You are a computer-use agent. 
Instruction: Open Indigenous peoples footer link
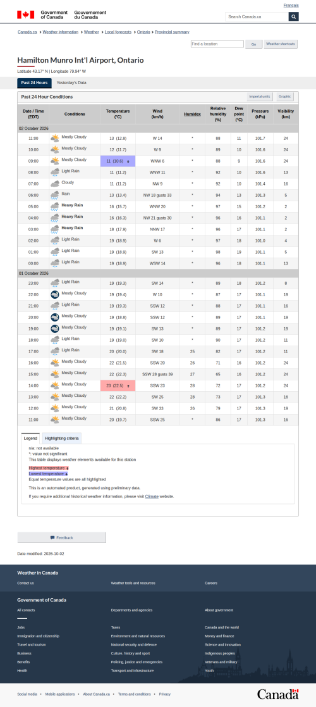[220, 653]
